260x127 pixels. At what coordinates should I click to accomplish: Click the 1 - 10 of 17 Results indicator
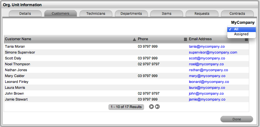point(126,107)
